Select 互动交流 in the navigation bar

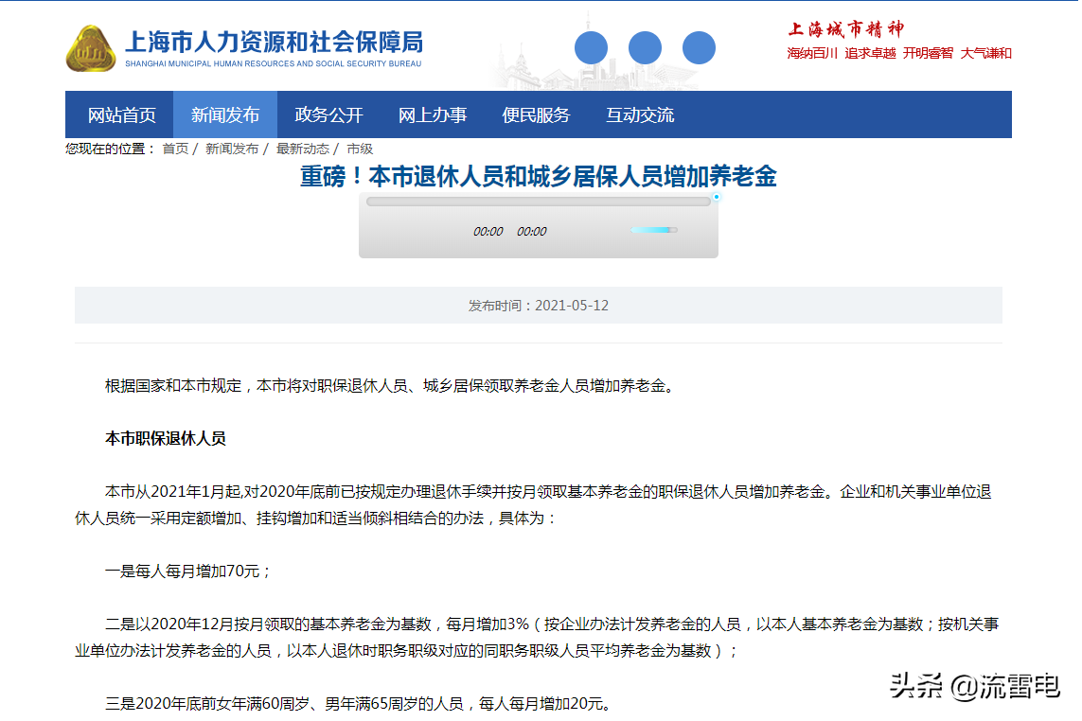(x=640, y=114)
